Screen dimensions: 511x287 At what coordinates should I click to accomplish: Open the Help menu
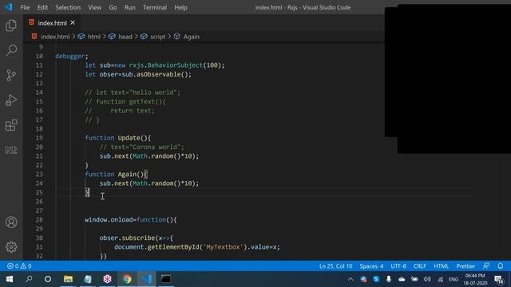180,7
